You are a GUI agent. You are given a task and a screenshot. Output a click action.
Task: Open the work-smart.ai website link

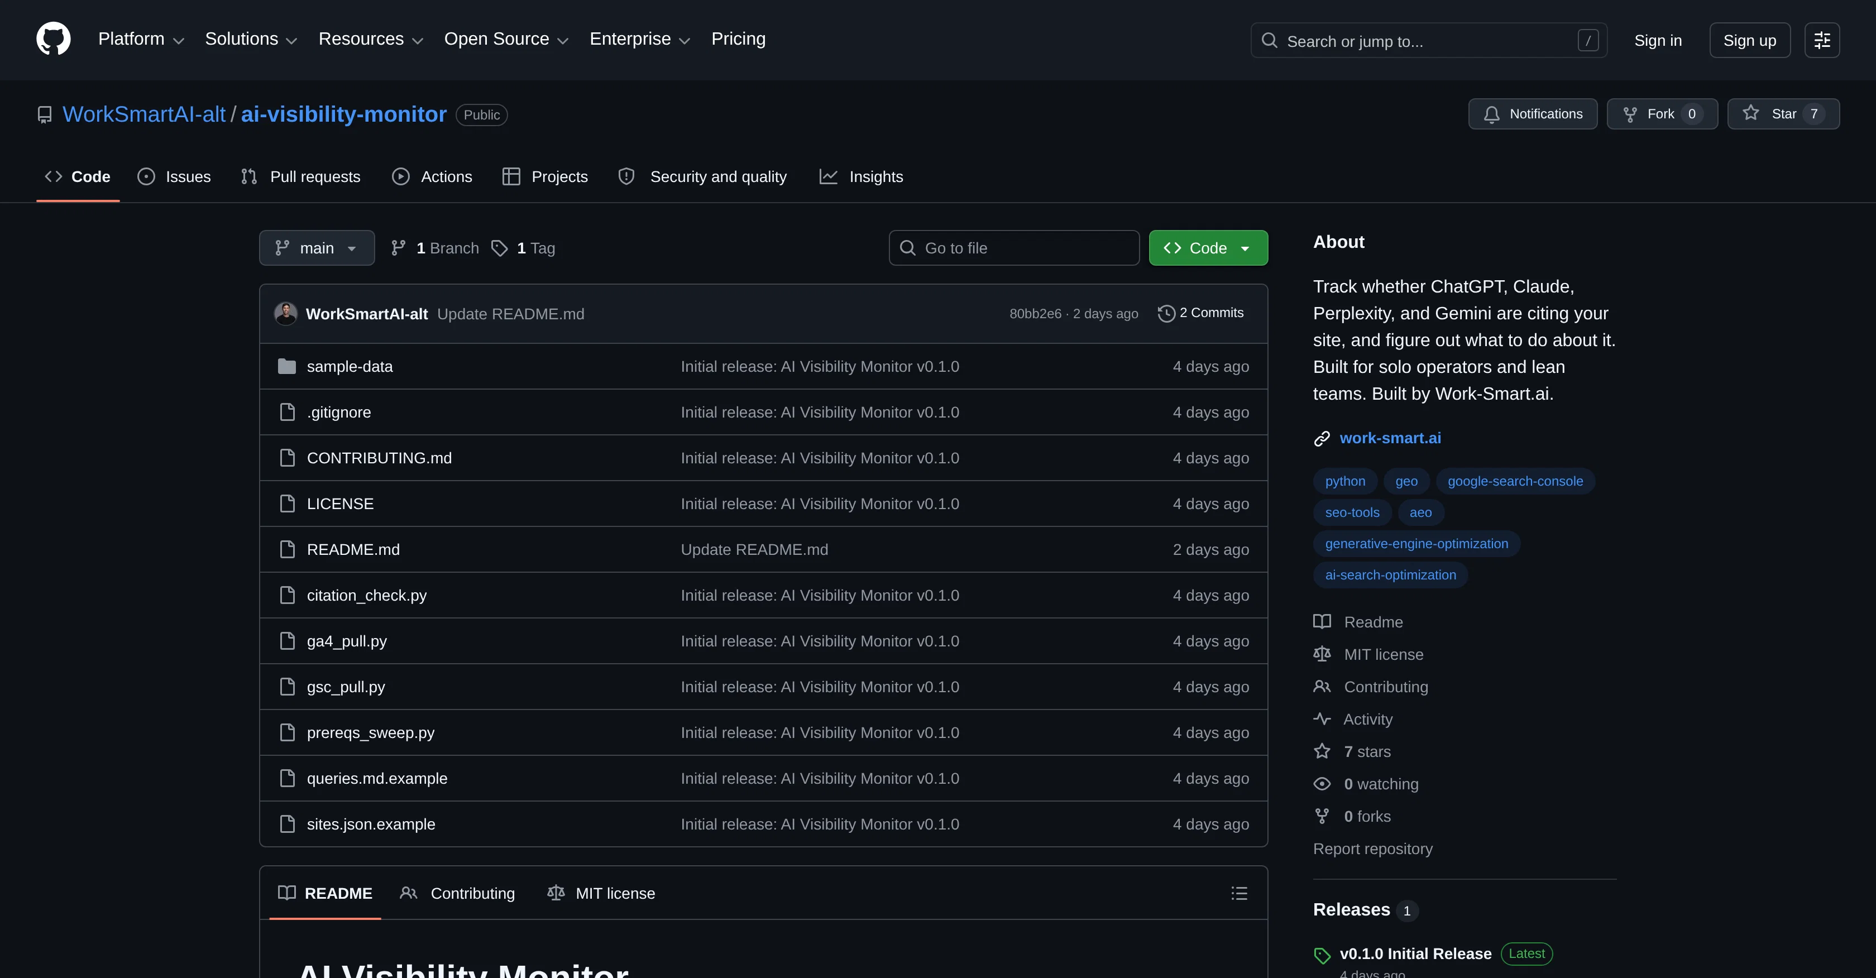coord(1390,438)
